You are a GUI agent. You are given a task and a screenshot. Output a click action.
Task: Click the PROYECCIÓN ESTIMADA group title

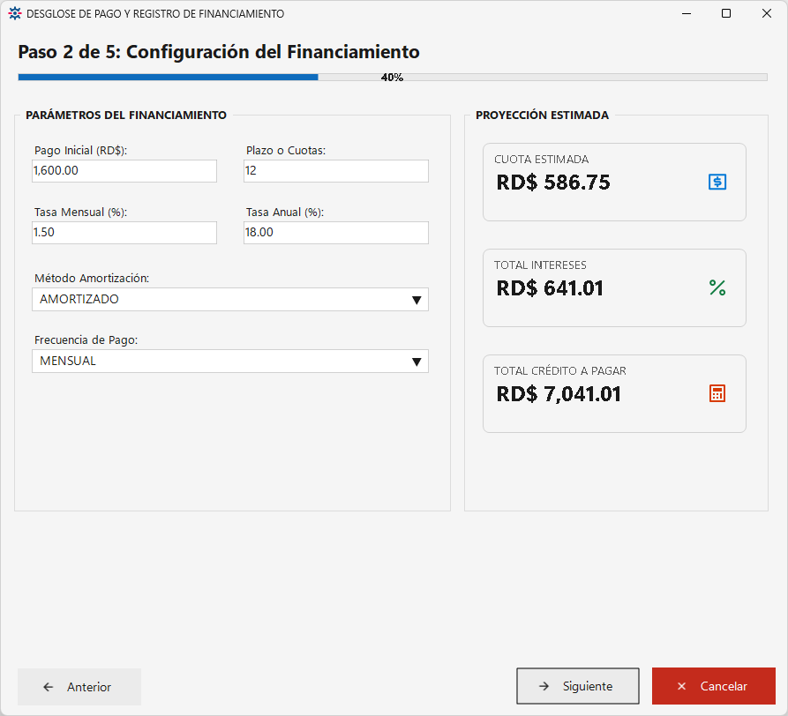pos(543,115)
